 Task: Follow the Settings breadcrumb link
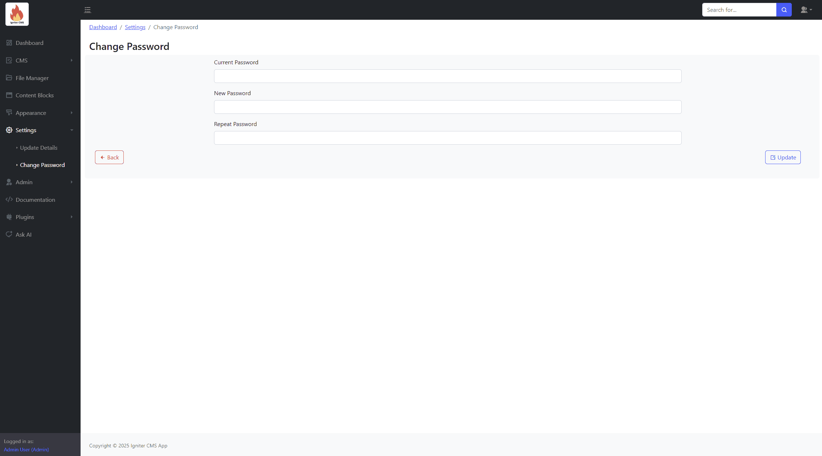[x=135, y=27]
